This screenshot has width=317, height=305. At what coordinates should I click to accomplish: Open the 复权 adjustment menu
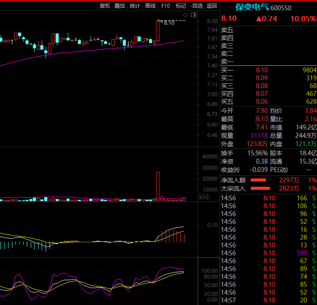[105, 6]
